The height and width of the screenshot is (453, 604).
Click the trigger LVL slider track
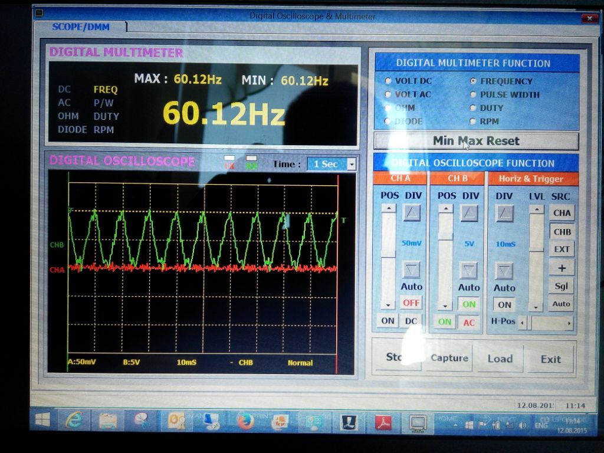click(536, 260)
